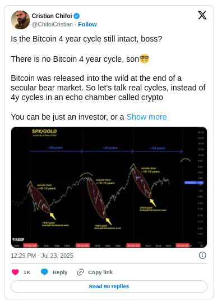The width and height of the screenshot is (222, 305).
Task: Open the @ChifoiCristian handle
Action: pyautogui.click(x=52, y=24)
